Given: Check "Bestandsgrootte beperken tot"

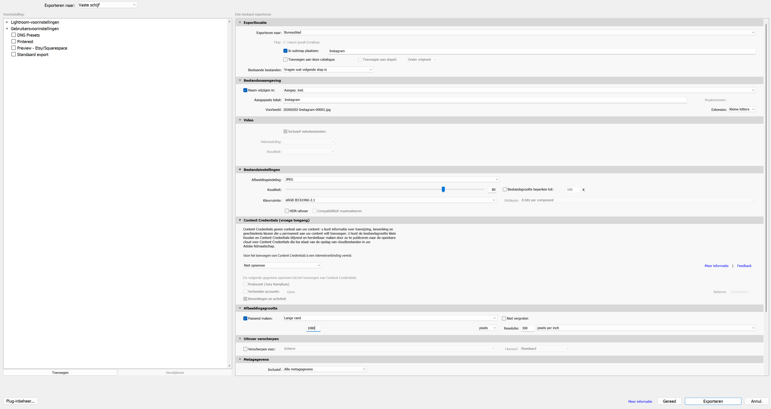Looking at the screenshot, I should [505, 189].
